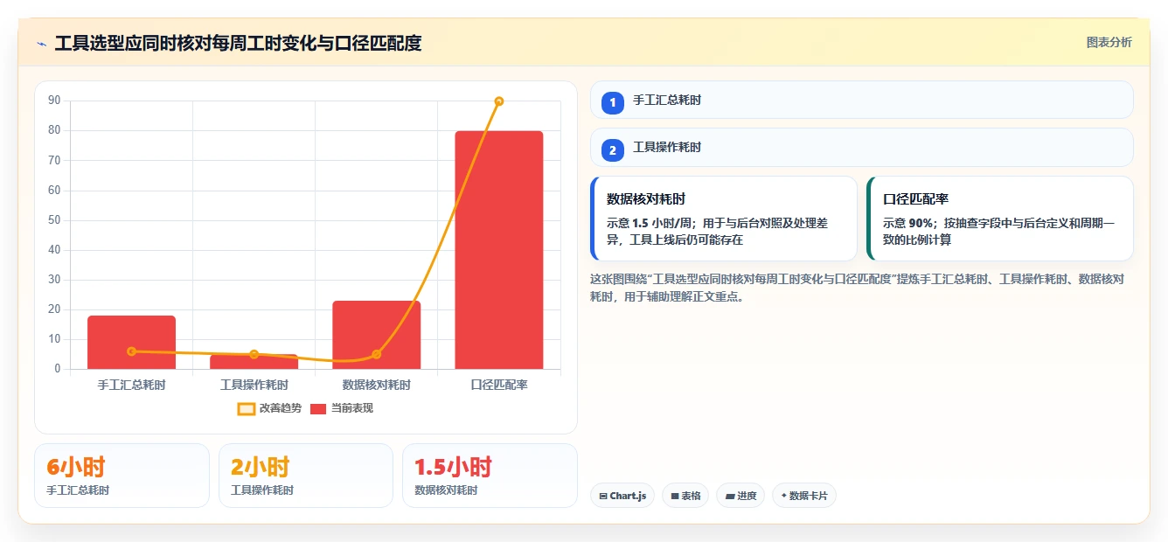Click the Chart.js tag chip
The width and height of the screenshot is (1168, 542).
tap(622, 496)
